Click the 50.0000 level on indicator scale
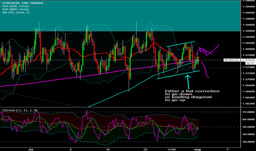This screenshot has width=256, height=151. pos(249,127)
